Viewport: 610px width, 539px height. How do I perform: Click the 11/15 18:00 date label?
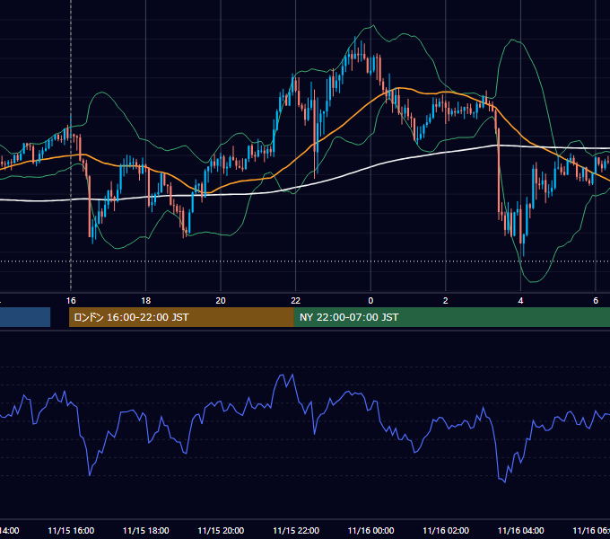tap(146, 531)
